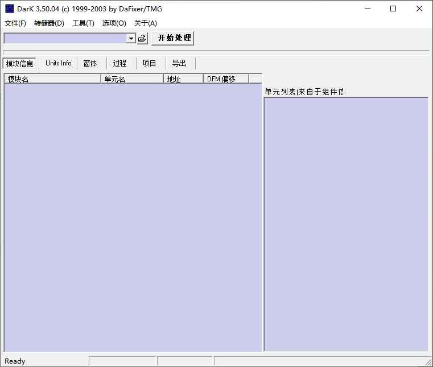This screenshot has width=433, height=367.
Task: Switch to the 导出 tab
Action: pyautogui.click(x=179, y=63)
